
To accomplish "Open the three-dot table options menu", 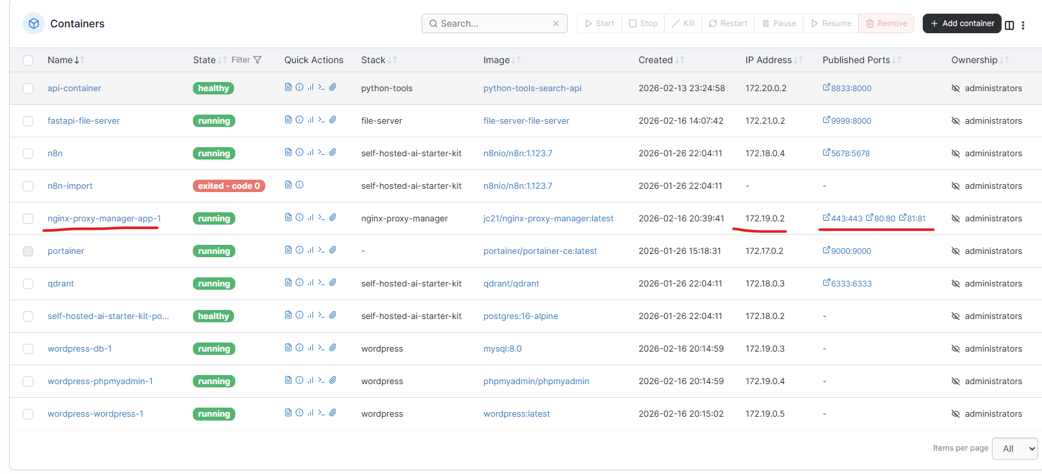I will tap(1023, 25).
